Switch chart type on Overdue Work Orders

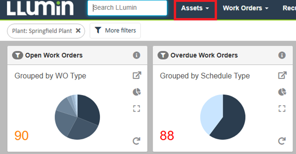click(282, 92)
